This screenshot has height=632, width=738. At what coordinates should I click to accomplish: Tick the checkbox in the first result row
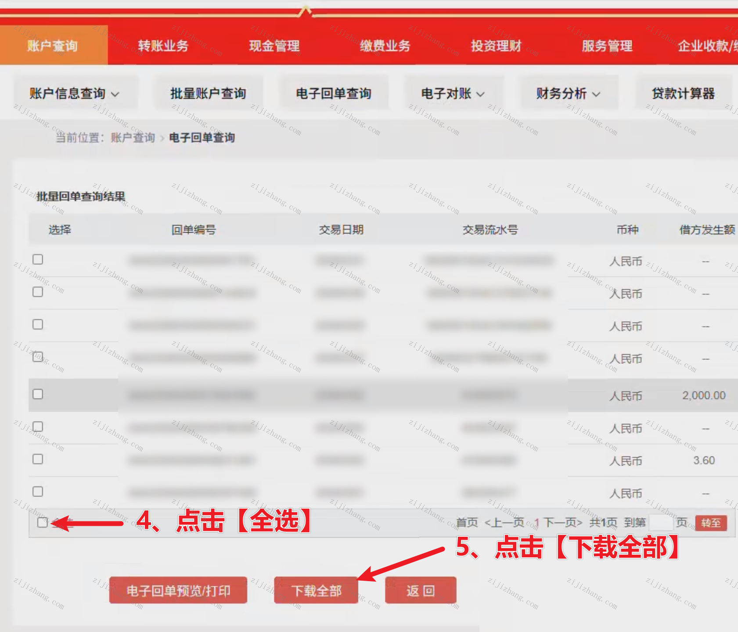[x=38, y=259]
